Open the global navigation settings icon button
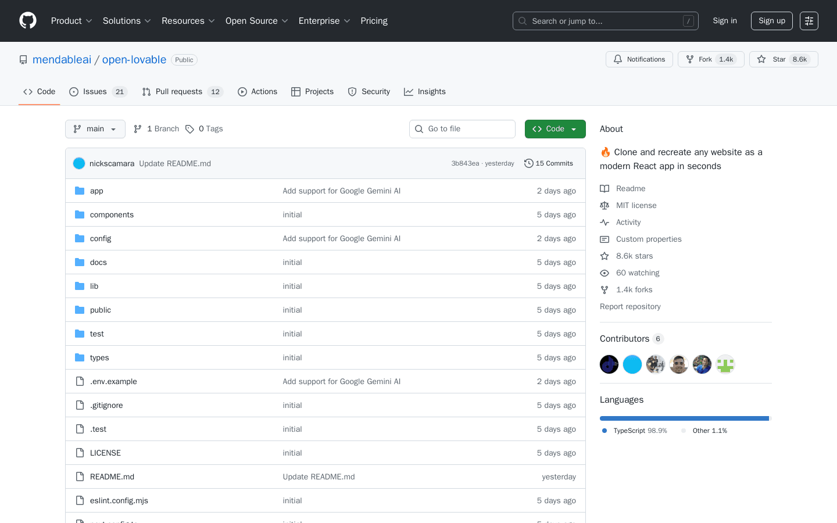Viewport: 837px width, 523px height. click(809, 21)
